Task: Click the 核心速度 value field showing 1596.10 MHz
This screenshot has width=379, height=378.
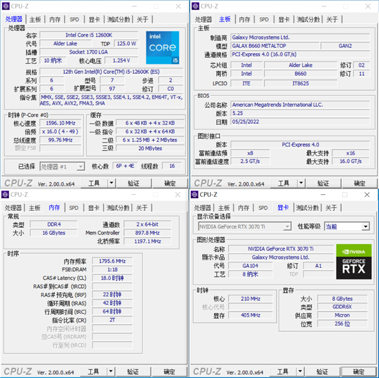Action: pyautogui.click(x=62, y=124)
